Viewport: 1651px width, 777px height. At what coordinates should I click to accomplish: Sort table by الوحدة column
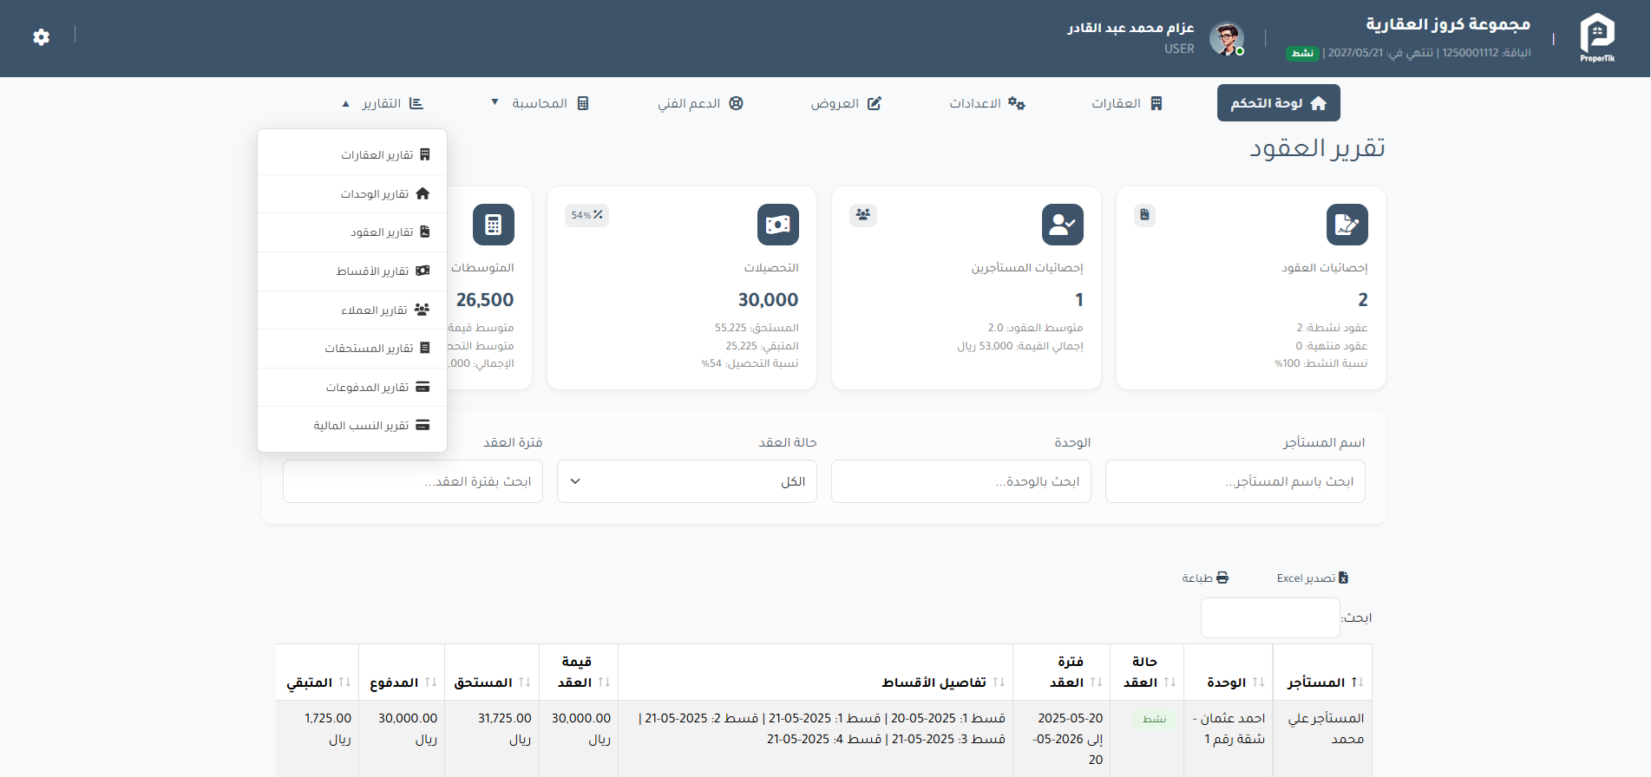pos(1228,672)
